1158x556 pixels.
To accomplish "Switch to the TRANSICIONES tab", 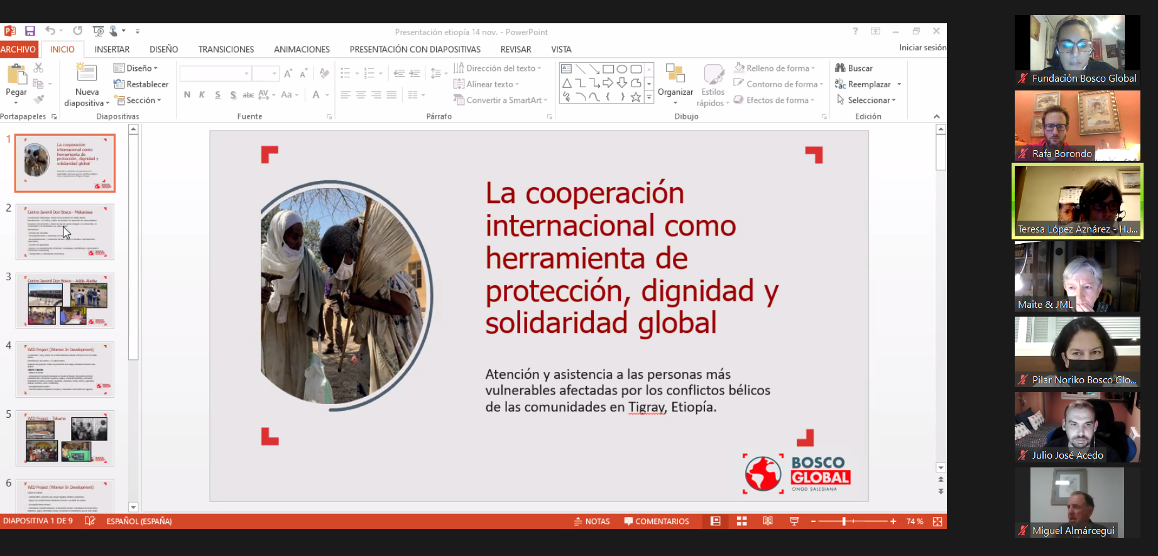I will coord(226,49).
